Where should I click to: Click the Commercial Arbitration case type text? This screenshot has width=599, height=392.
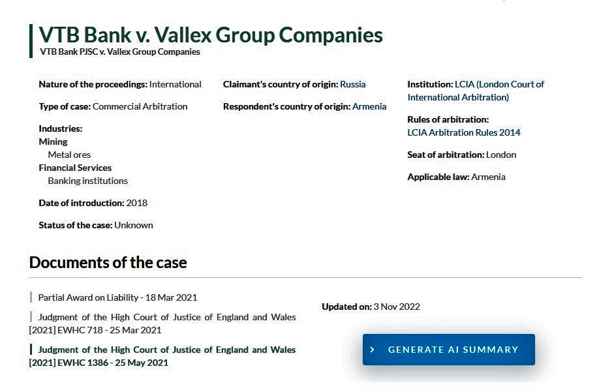(x=140, y=106)
